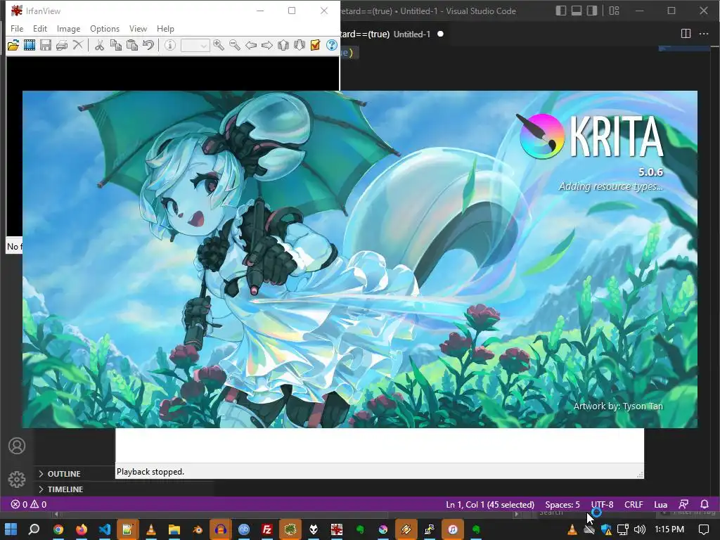
Task: Open the Image menu in IrfanView
Action: point(68,28)
